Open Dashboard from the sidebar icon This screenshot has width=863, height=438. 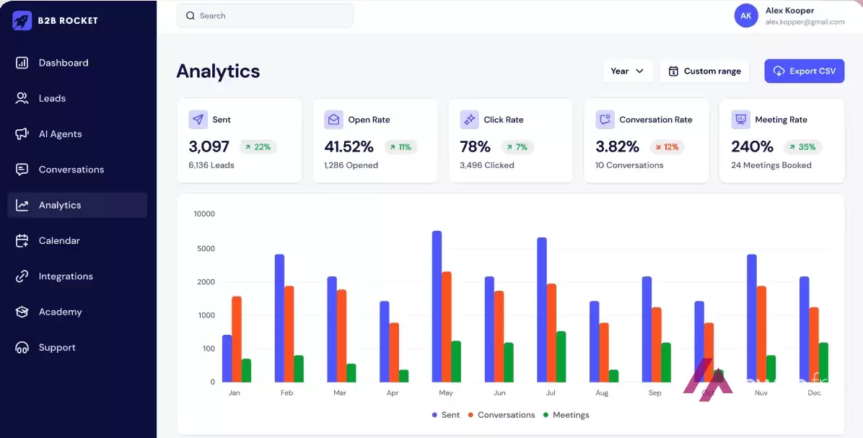(22, 63)
